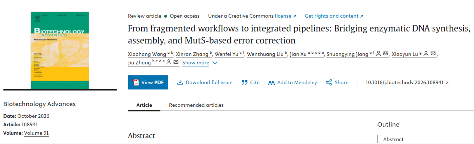Expand the author list with Show more
This screenshot has width=474, height=144.
point(196,63)
